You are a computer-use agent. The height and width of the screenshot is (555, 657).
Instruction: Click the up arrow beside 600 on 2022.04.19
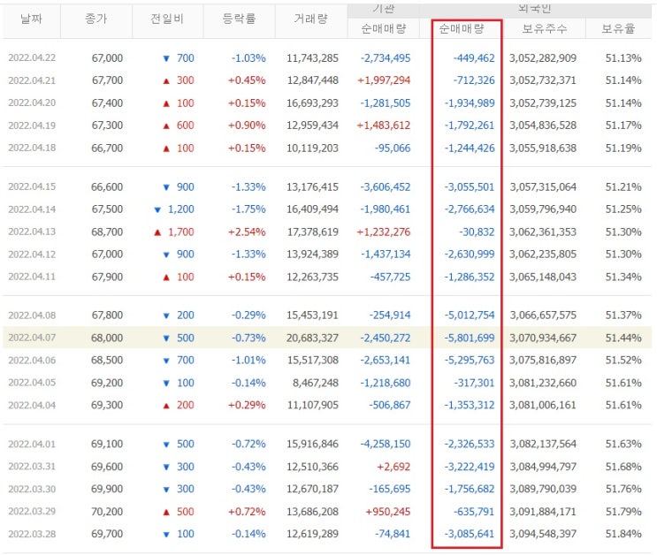tap(166, 125)
